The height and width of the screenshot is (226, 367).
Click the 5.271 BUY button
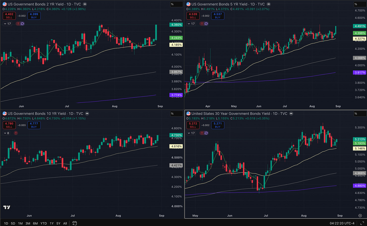(x=218, y=125)
